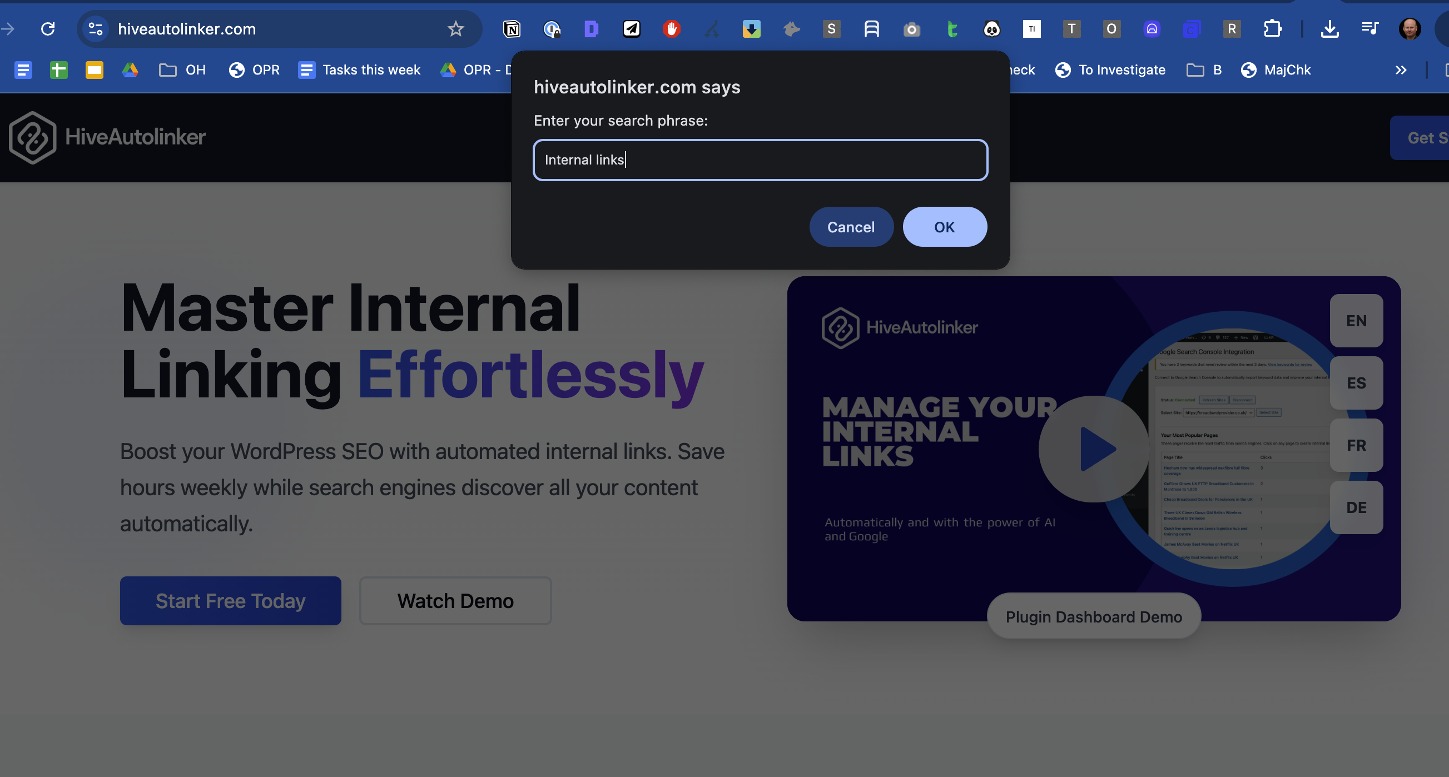Open the browser extensions puzzle-piece menu

coord(1273,29)
